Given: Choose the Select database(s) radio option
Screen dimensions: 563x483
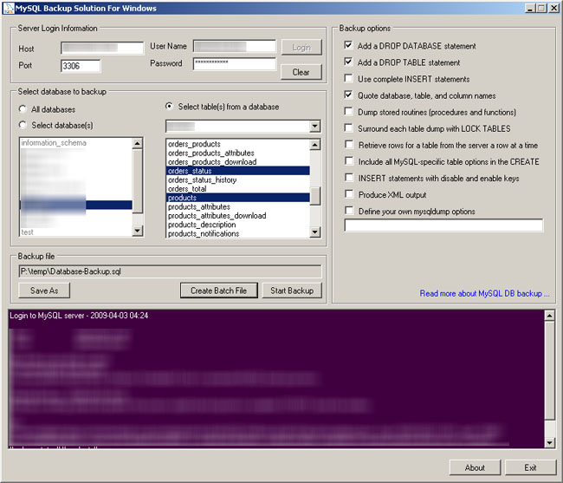Looking at the screenshot, I should [23, 125].
